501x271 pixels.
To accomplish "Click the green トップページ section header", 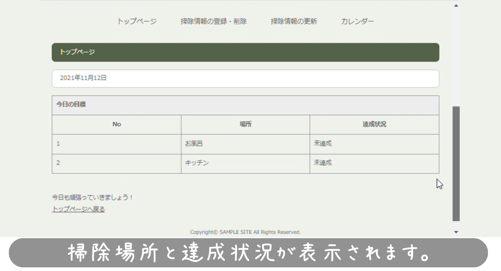I will pyautogui.click(x=246, y=52).
